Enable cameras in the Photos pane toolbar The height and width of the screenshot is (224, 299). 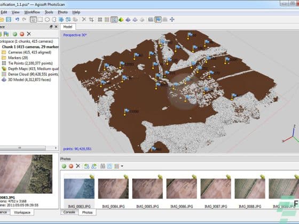point(64,166)
